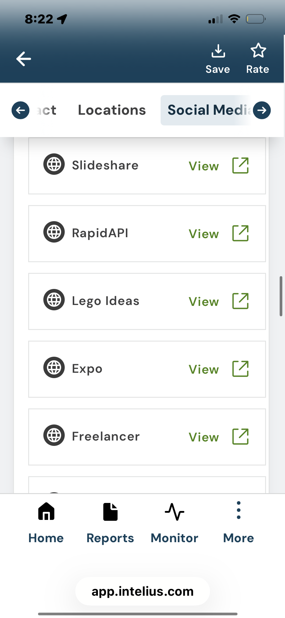285x618 pixels.
Task: Rate the report using star icon
Action: click(x=258, y=59)
